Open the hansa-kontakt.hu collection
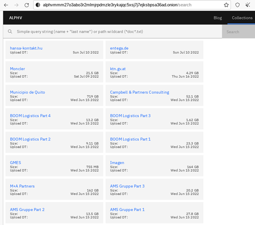Viewport: 255px width, 225px height. coord(26,48)
